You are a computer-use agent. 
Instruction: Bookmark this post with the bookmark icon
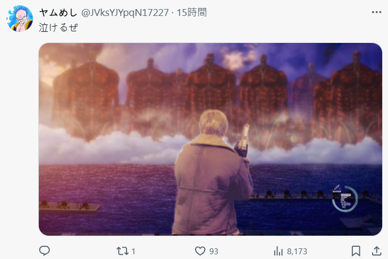tap(356, 251)
